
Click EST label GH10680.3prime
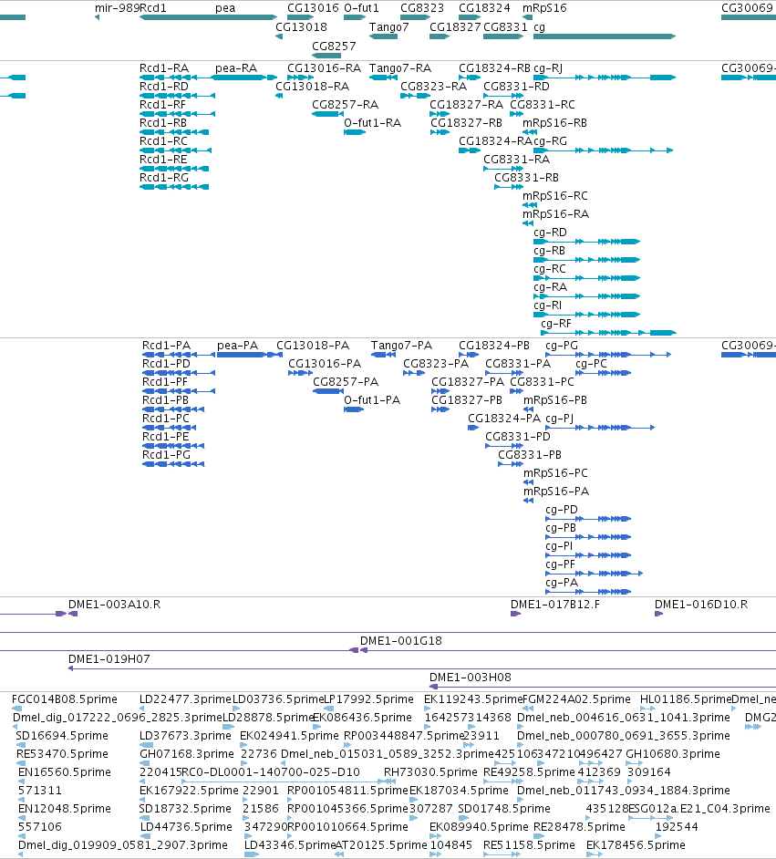click(x=672, y=754)
